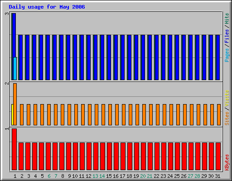Click day label "3" on the x-axis

[29, 176]
